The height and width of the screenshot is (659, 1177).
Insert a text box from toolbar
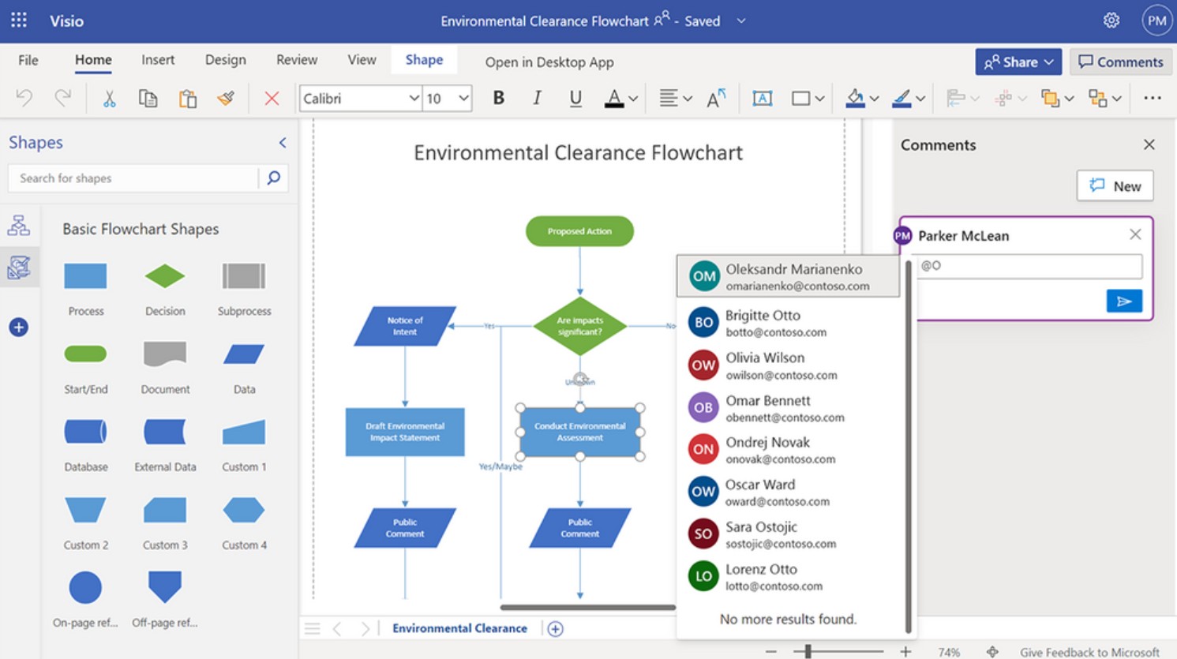tap(762, 99)
